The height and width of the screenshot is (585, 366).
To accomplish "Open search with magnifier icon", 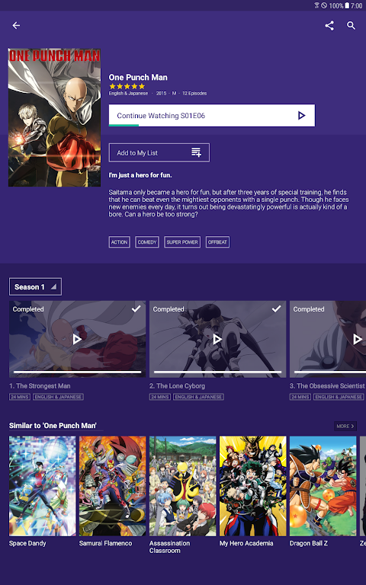I will coord(351,25).
